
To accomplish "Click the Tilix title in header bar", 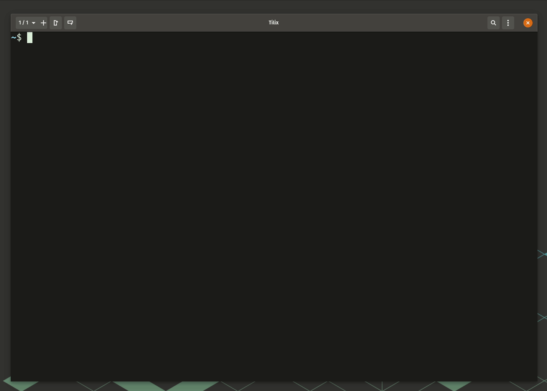I will pyautogui.click(x=274, y=22).
